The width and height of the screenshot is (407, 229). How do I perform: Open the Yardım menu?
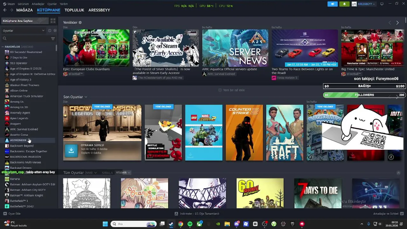coord(64,4)
